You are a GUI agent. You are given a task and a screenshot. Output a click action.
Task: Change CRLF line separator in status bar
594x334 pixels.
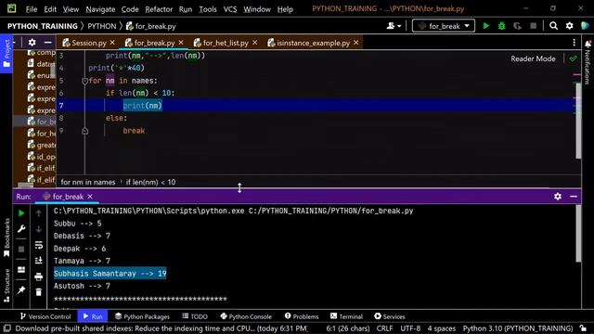[x=384, y=328]
